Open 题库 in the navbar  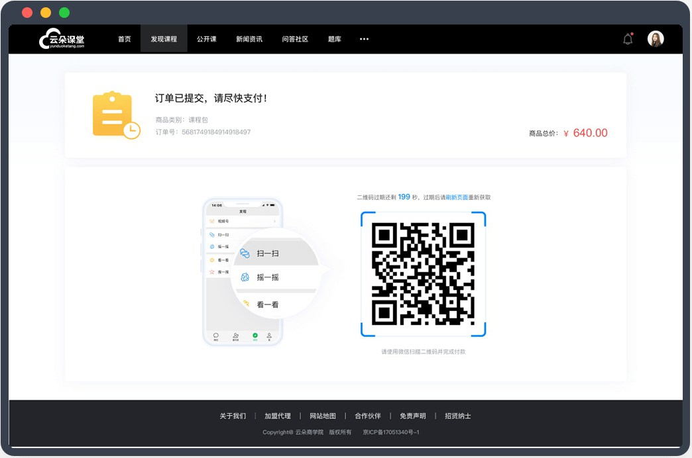pos(335,39)
